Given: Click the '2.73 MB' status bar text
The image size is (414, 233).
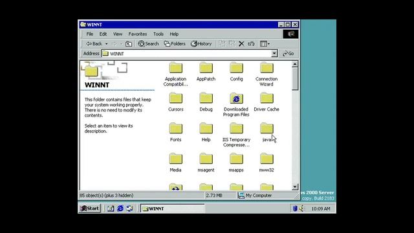Looking at the screenshot, I should (214, 195).
